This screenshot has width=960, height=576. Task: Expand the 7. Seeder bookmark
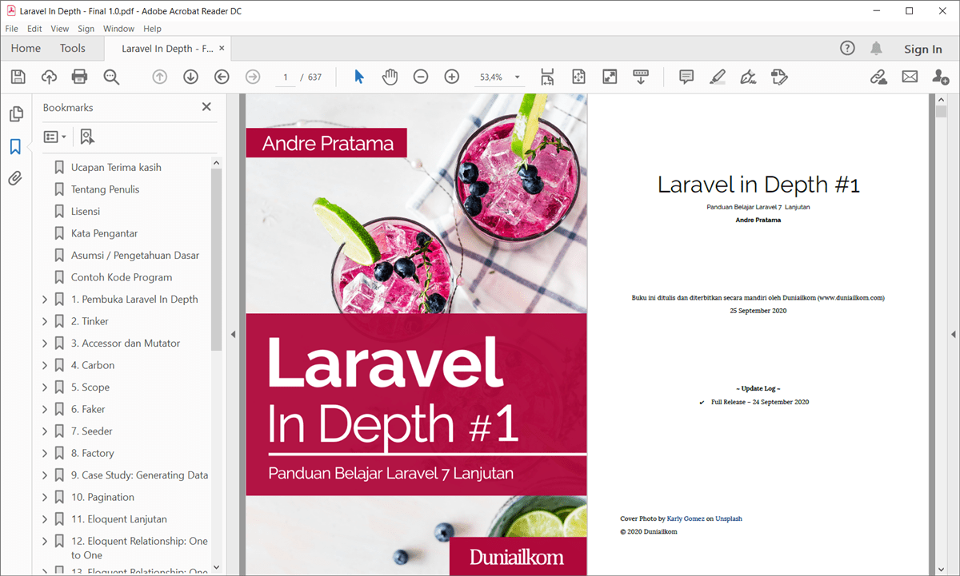tap(45, 431)
